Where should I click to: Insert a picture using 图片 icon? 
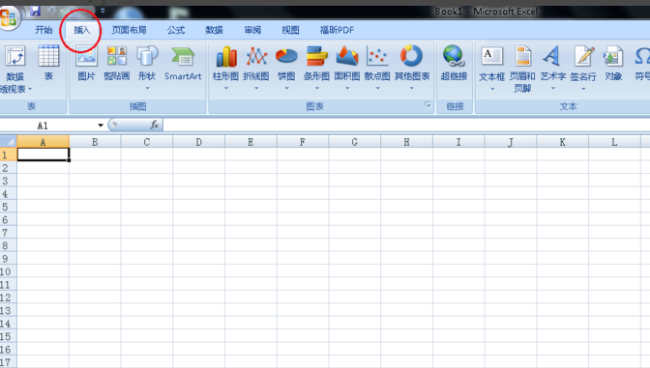[x=86, y=57]
